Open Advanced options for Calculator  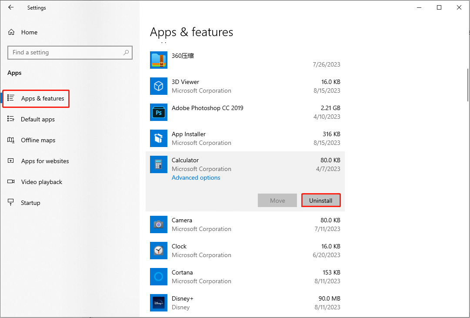click(196, 177)
